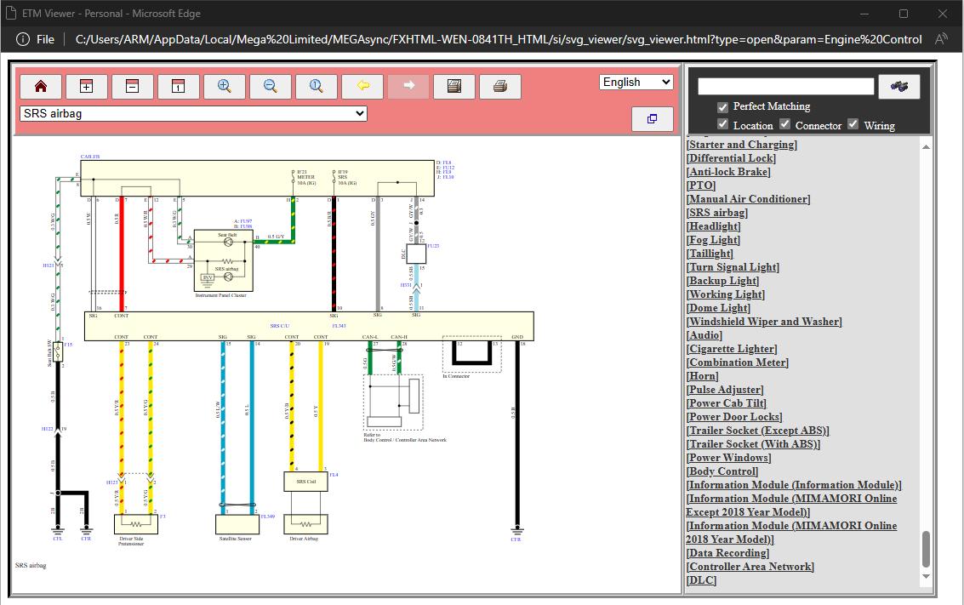Reset zoom with the 1:1 magnifier icon
The width and height of the screenshot is (964, 605).
click(316, 87)
